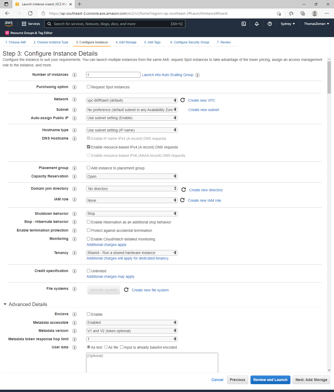Refresh the File systems list

126,290
